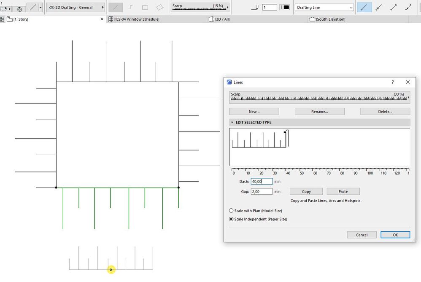Select the arrowhead at end option
Viewport: 421px width, 282px height.
(x=394, y=8)
